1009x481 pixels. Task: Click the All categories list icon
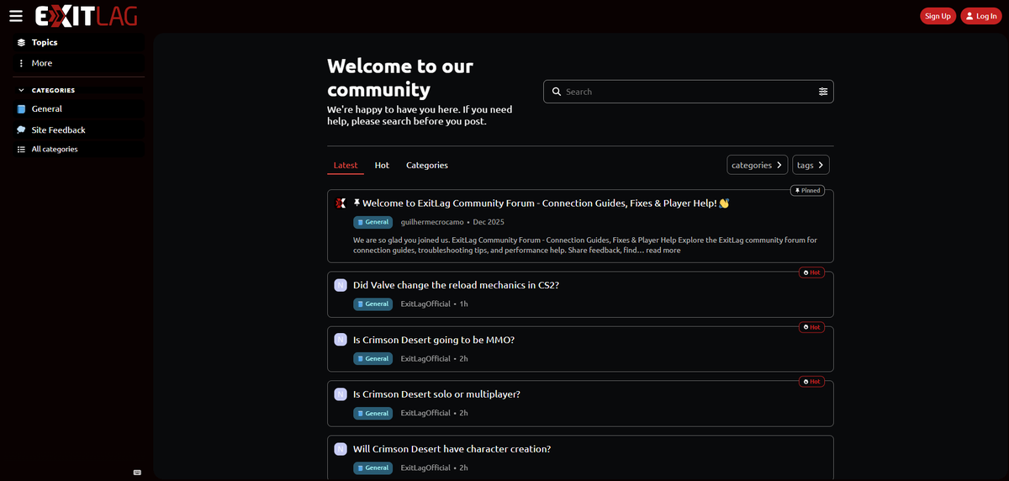22,149
